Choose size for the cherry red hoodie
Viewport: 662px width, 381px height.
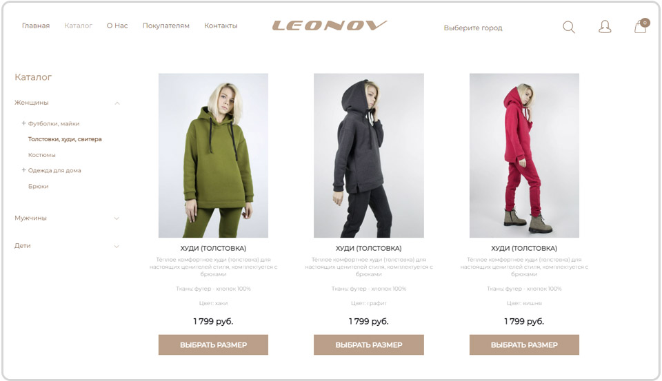coord(524,344)
